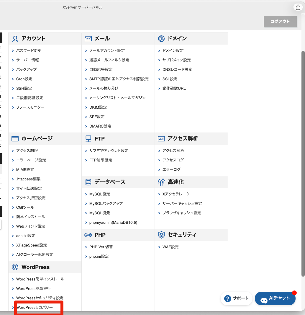Click the Account section person icon
Viewport: 305px width, 315px height.
[15, 39]
